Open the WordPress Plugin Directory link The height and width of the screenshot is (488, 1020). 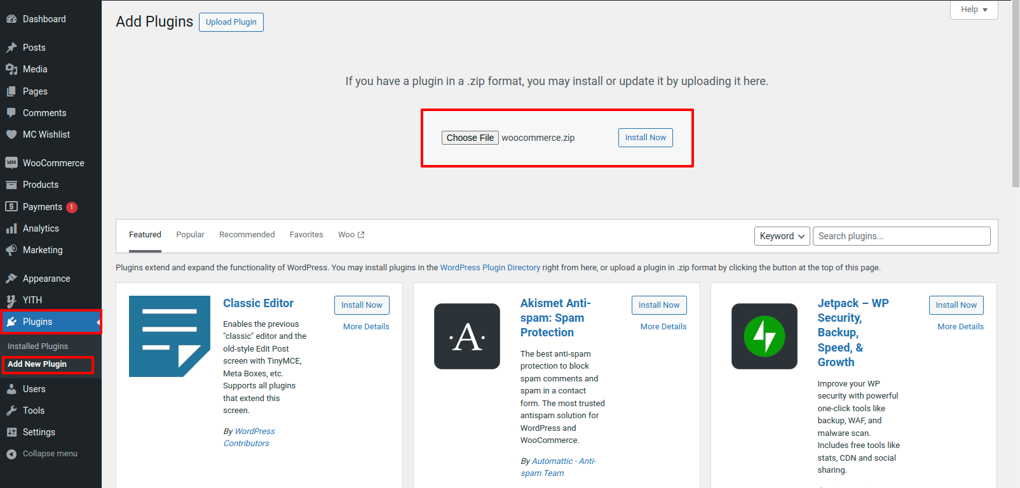490,268
